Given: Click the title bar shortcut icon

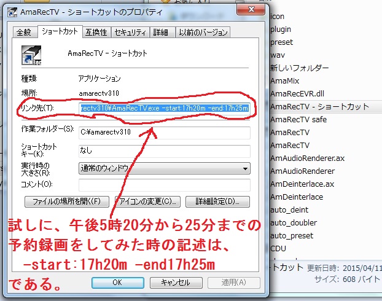Looking at the screenshot, I should pos(12,12).
